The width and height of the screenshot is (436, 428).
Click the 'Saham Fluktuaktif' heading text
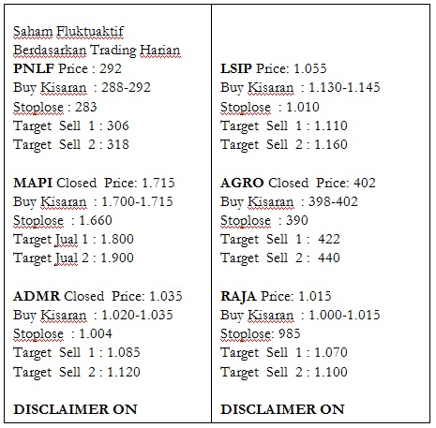point(68,31)
